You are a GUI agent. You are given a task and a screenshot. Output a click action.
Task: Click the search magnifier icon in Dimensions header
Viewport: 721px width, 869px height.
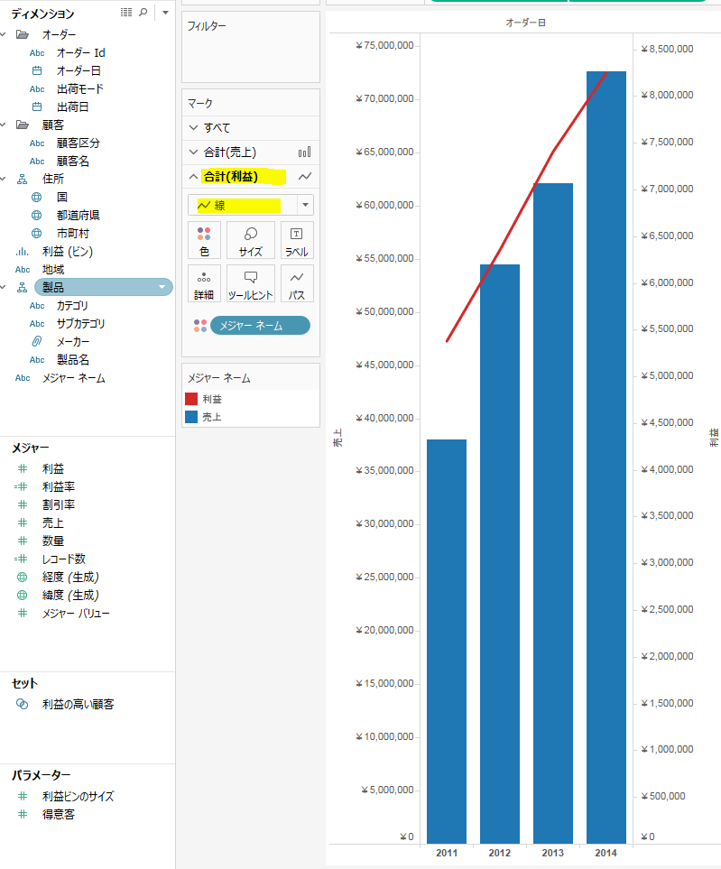tap(143, 13)
